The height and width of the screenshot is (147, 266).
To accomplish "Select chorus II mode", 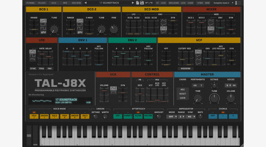I will 233,116.
